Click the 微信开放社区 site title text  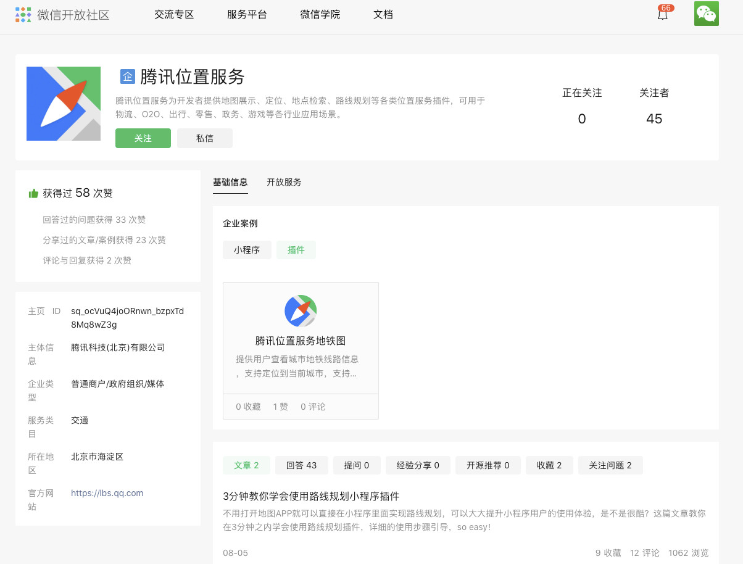(73, 15)
